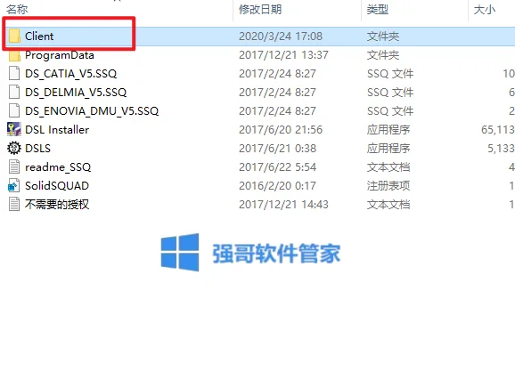
Task: Click the DS_ENOVIA_DMU_V5.SSQ file icon
Action: (x=14, y=110)
